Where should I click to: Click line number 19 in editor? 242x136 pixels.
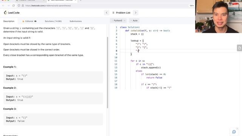(116, 88)
